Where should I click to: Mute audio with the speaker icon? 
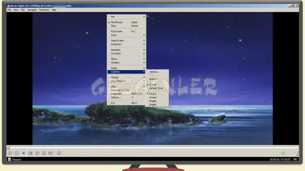283,153
